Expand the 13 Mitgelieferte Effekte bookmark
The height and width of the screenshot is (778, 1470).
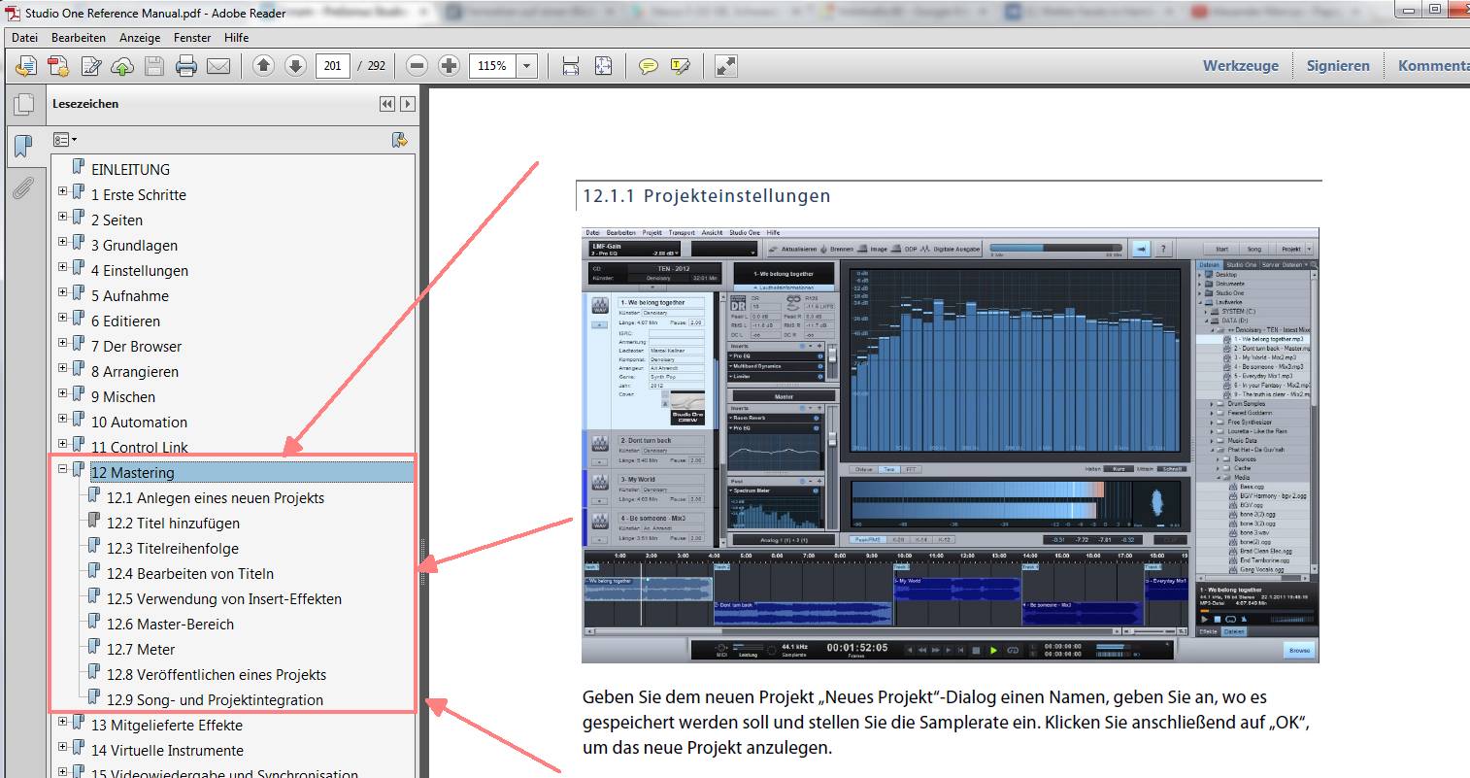pyautogui.click(x=63, y=722)
